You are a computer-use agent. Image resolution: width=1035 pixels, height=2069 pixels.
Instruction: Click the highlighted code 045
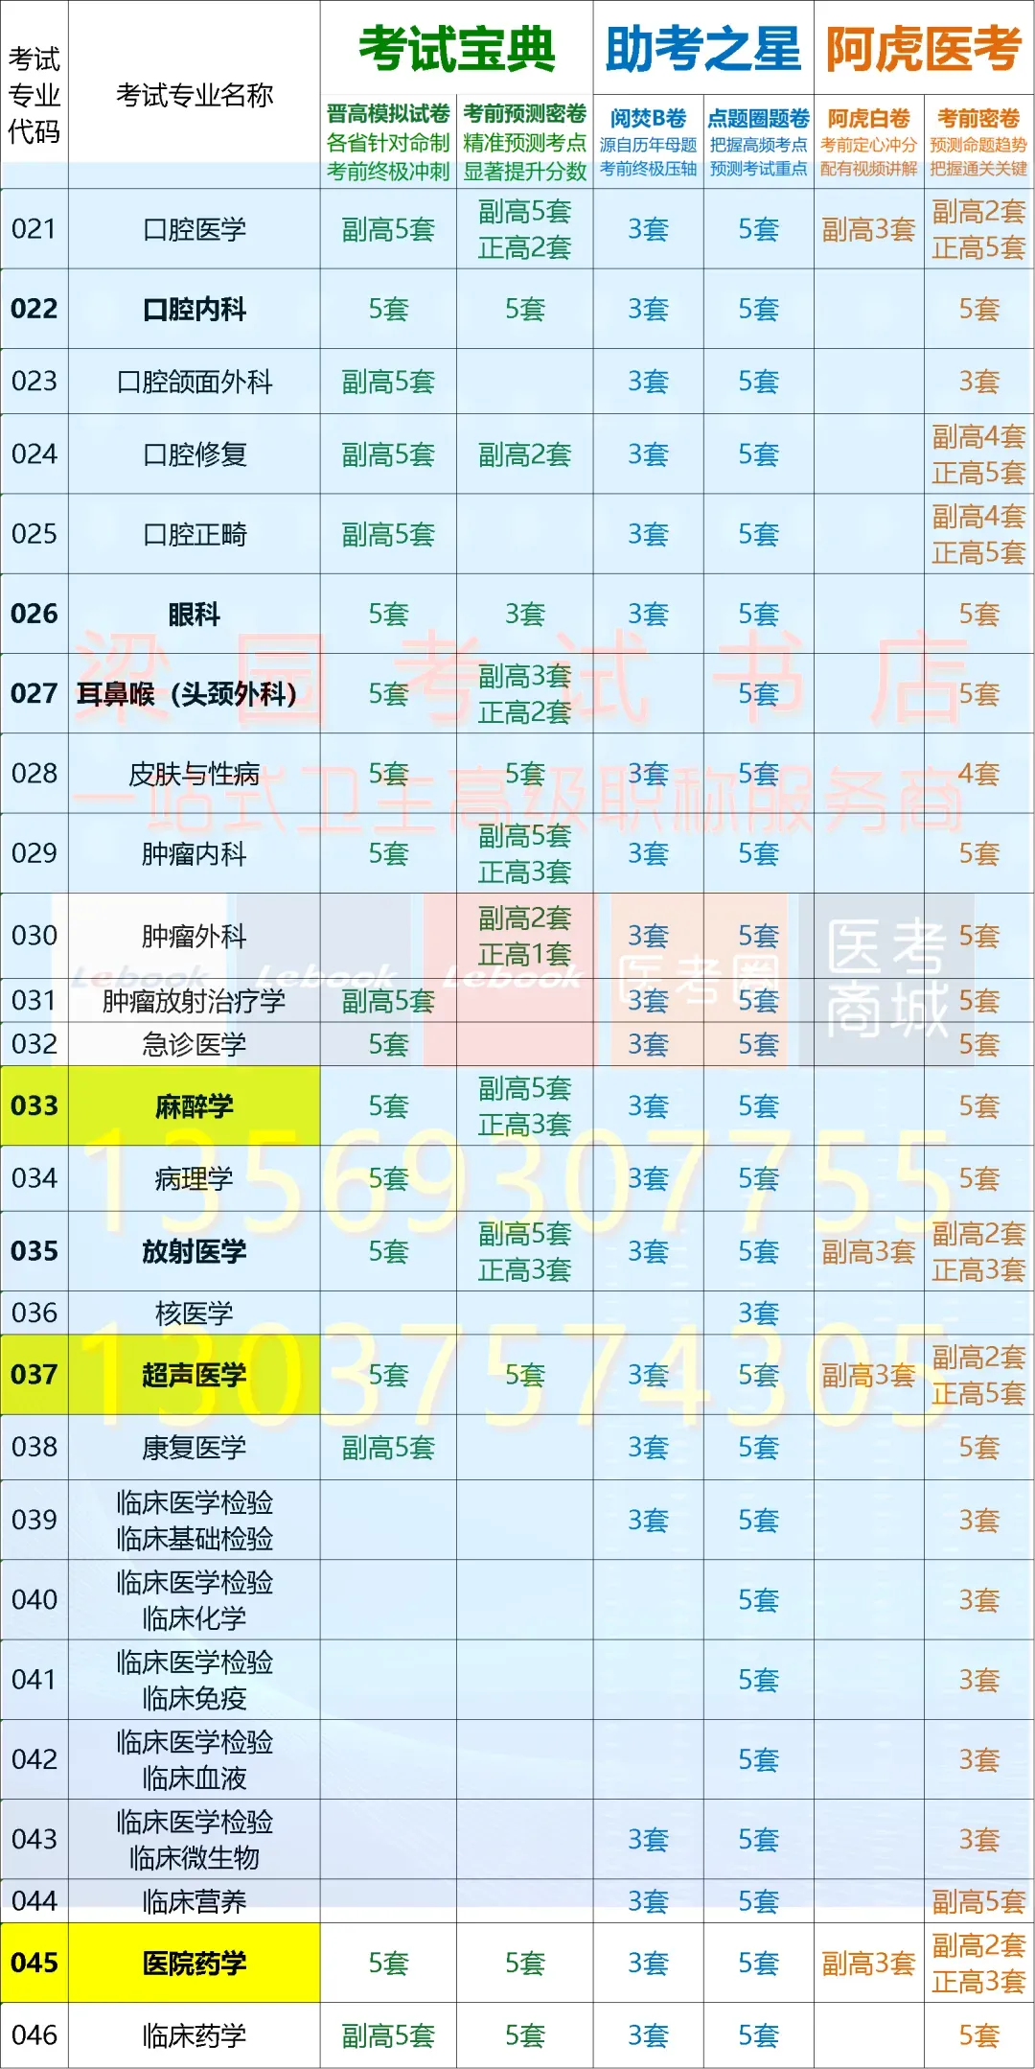pos(34,1963)
